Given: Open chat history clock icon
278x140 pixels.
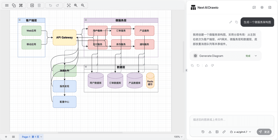Looking at the screenshot, I should pyautogui.click(x=203, y=132).
